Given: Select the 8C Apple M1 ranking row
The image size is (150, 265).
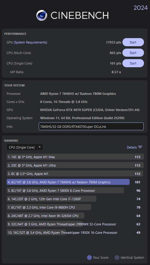Looking at the screenshot, I should (75, 174).
